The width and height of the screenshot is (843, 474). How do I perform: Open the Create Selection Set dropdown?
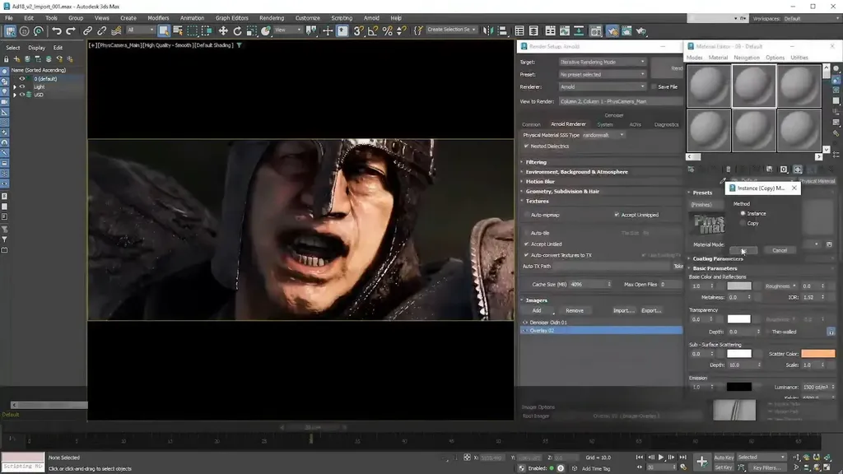point(451,30)
